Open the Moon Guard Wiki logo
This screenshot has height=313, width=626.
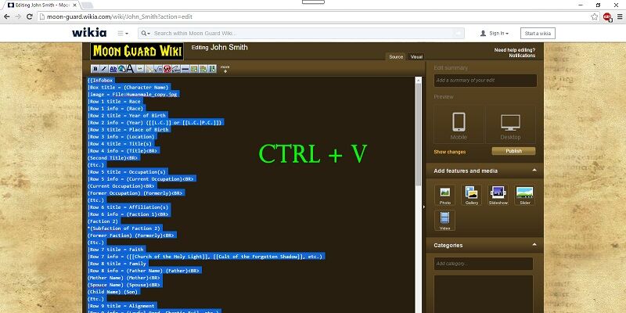tap(137, 52)
